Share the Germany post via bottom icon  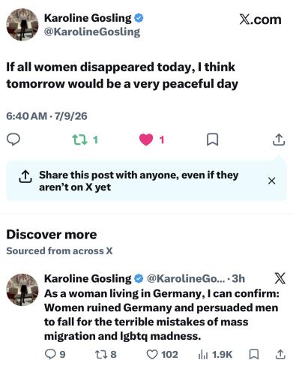coord(280,355)
